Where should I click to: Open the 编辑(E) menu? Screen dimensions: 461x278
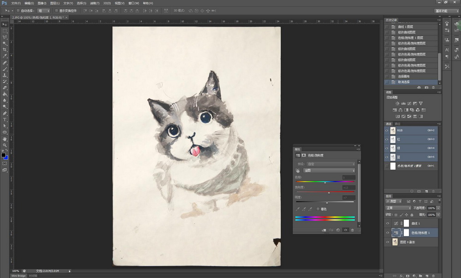click(29, 3)
